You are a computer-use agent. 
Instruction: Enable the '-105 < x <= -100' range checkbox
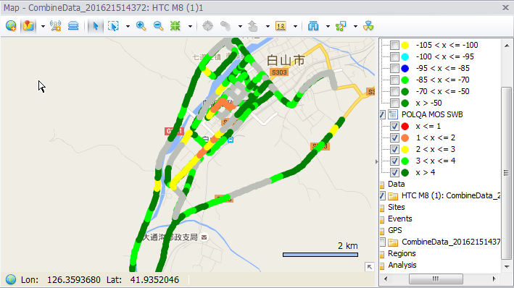[x=394, y=45]
